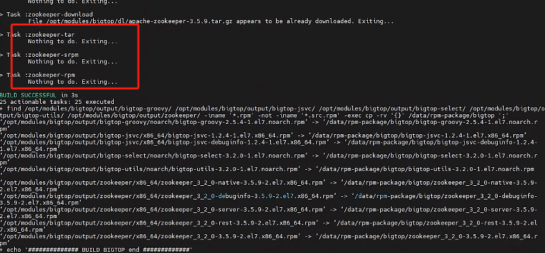
Task: Click the 'BUILD BIGTOP end' echo line
Action: point(96,250)
